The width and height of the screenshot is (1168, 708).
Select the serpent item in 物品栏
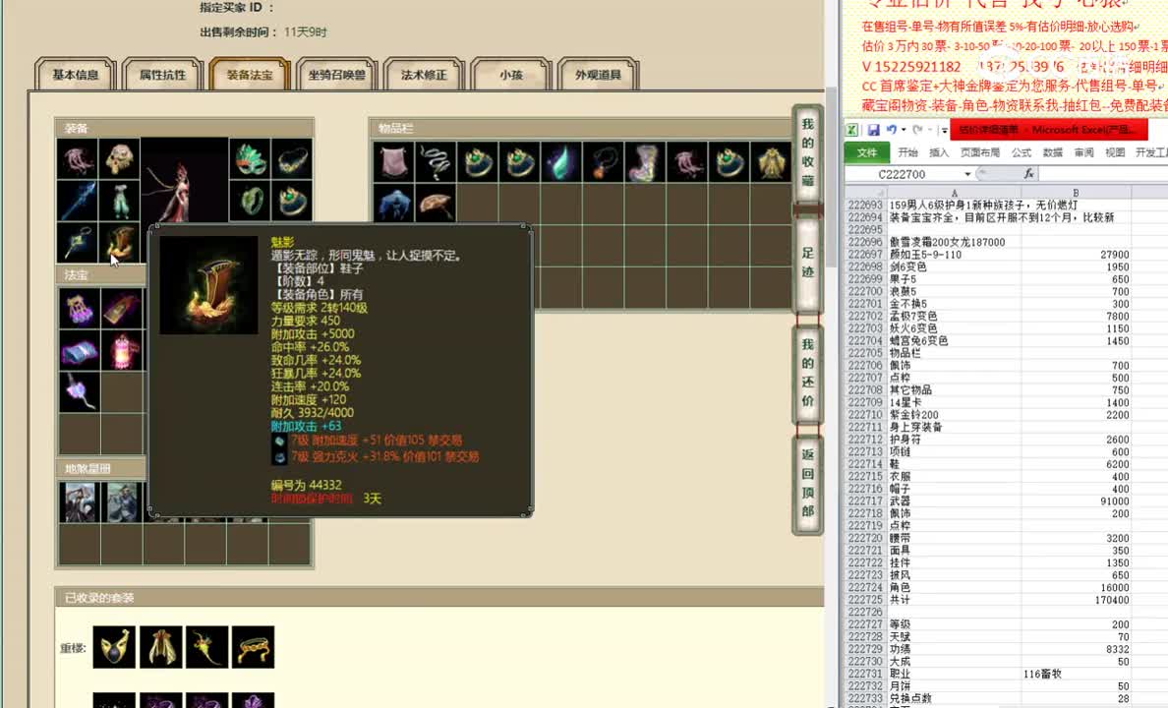pos(436,161)
